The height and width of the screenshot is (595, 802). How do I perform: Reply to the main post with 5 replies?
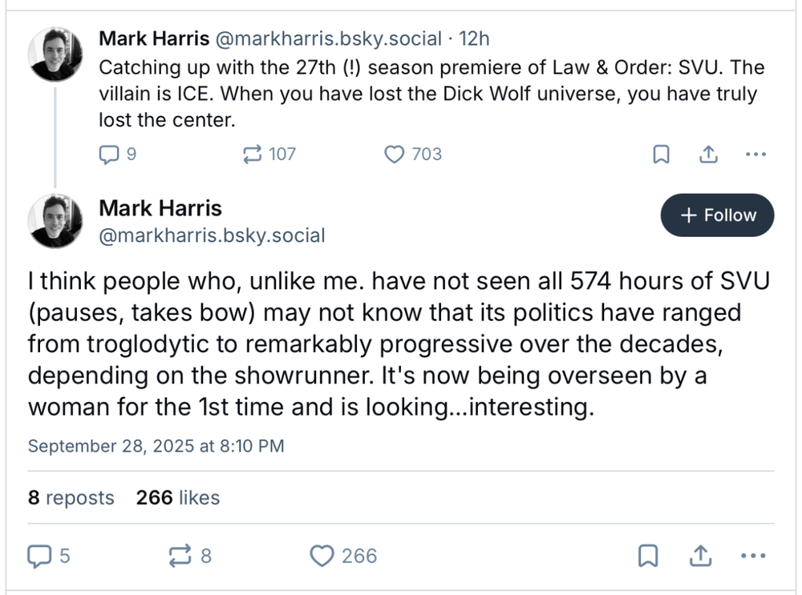coord(39,555)
